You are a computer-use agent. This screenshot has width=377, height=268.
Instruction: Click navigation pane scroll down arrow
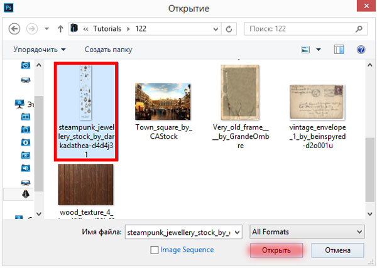(x=39, y=213)
